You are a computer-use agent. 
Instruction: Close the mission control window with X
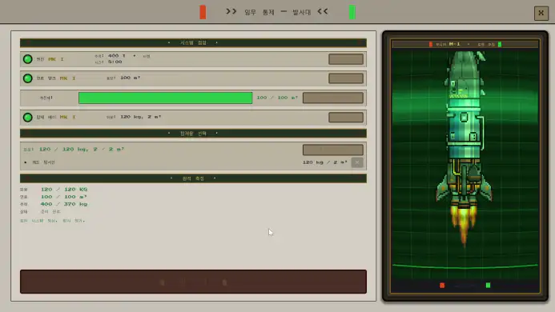click(x=541, y=13)
